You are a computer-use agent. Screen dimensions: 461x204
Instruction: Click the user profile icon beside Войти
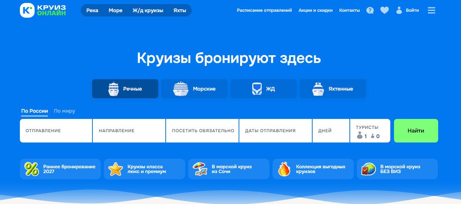(399, 10)
